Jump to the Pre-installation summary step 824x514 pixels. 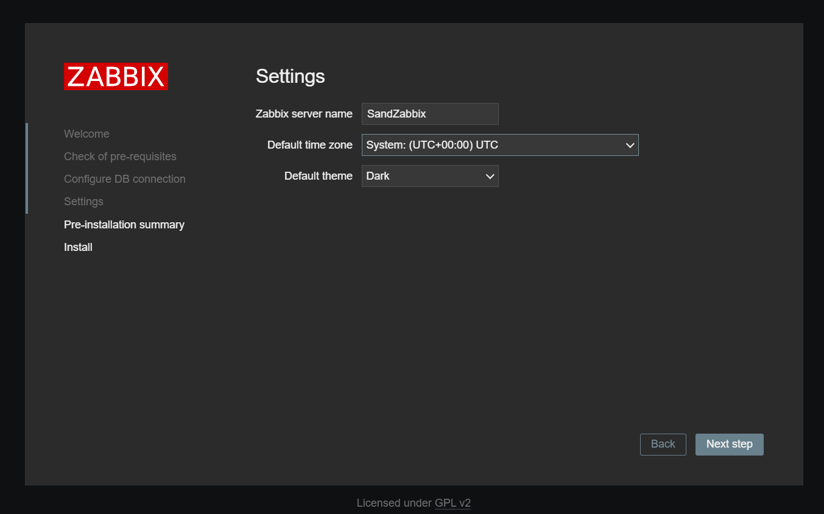124,225
